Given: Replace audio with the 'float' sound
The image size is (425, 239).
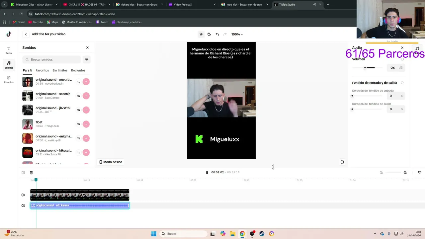Looking at the screenshot, I should click(x=78, y=124).
